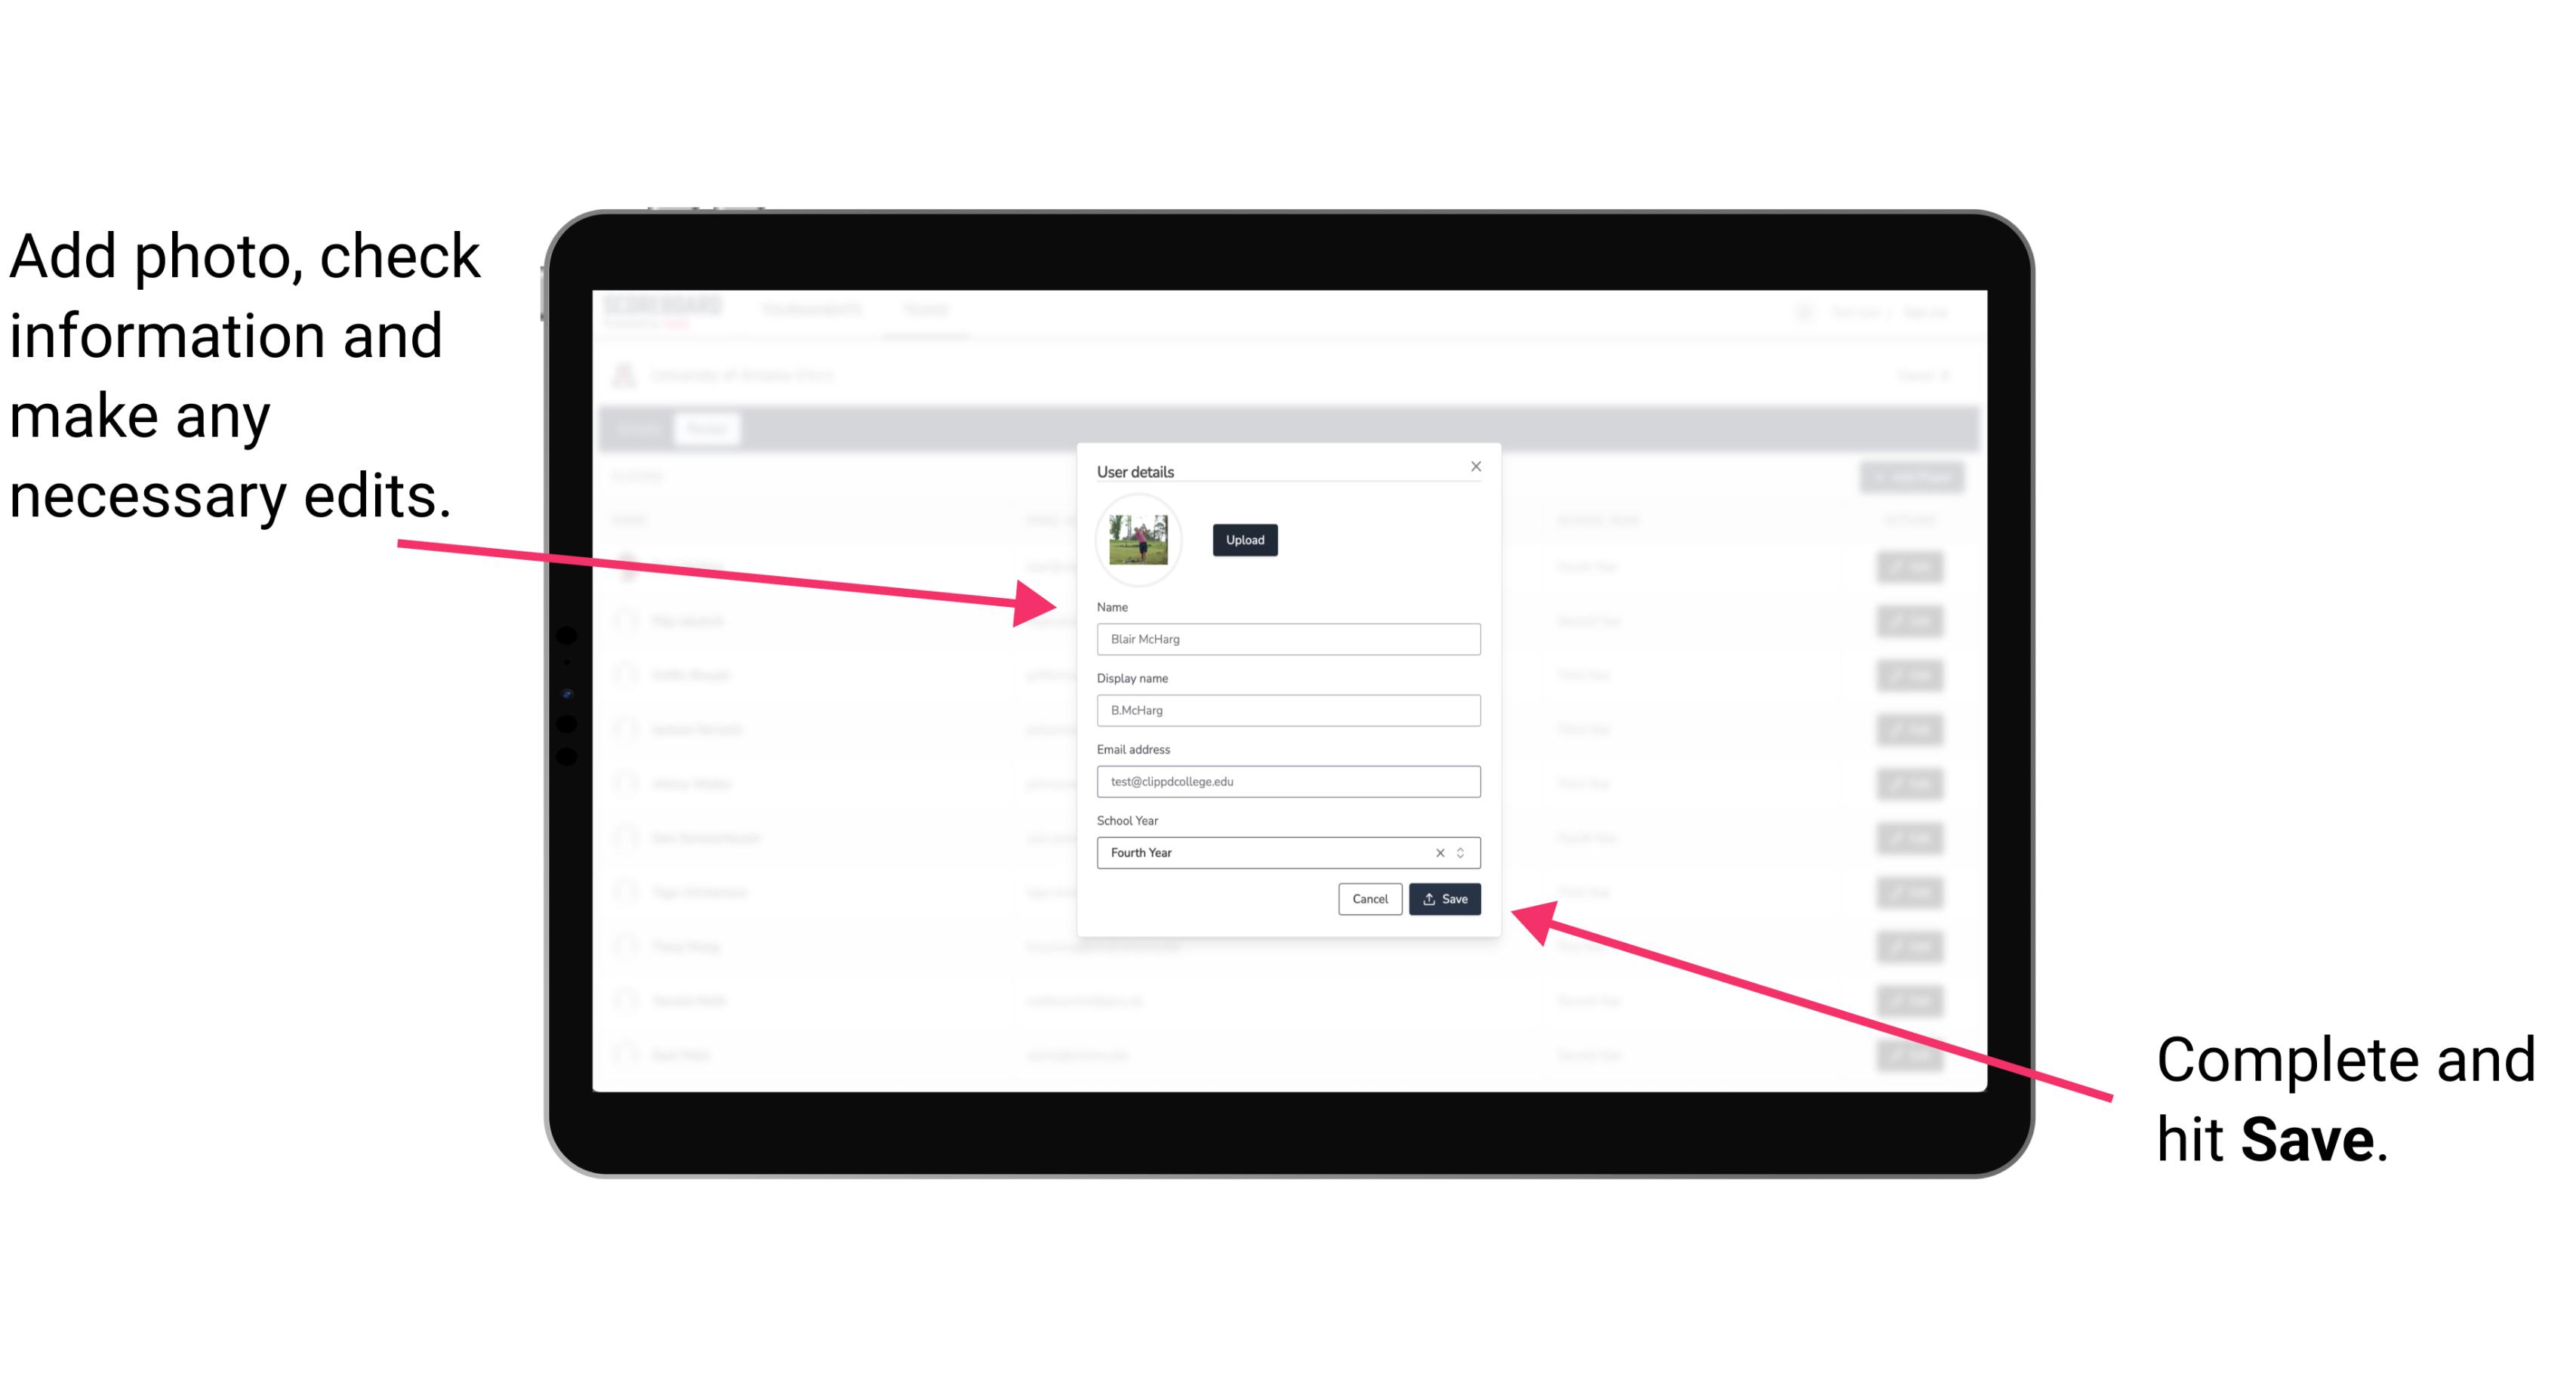Click the Display name input field
Image resolution: width=2576 pixels, height=1386 pixels.
(1287, 710)
